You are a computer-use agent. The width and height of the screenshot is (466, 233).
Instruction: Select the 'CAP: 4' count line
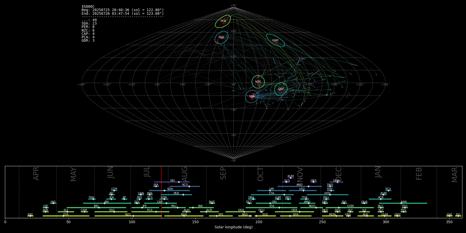[x=88, y=34]
